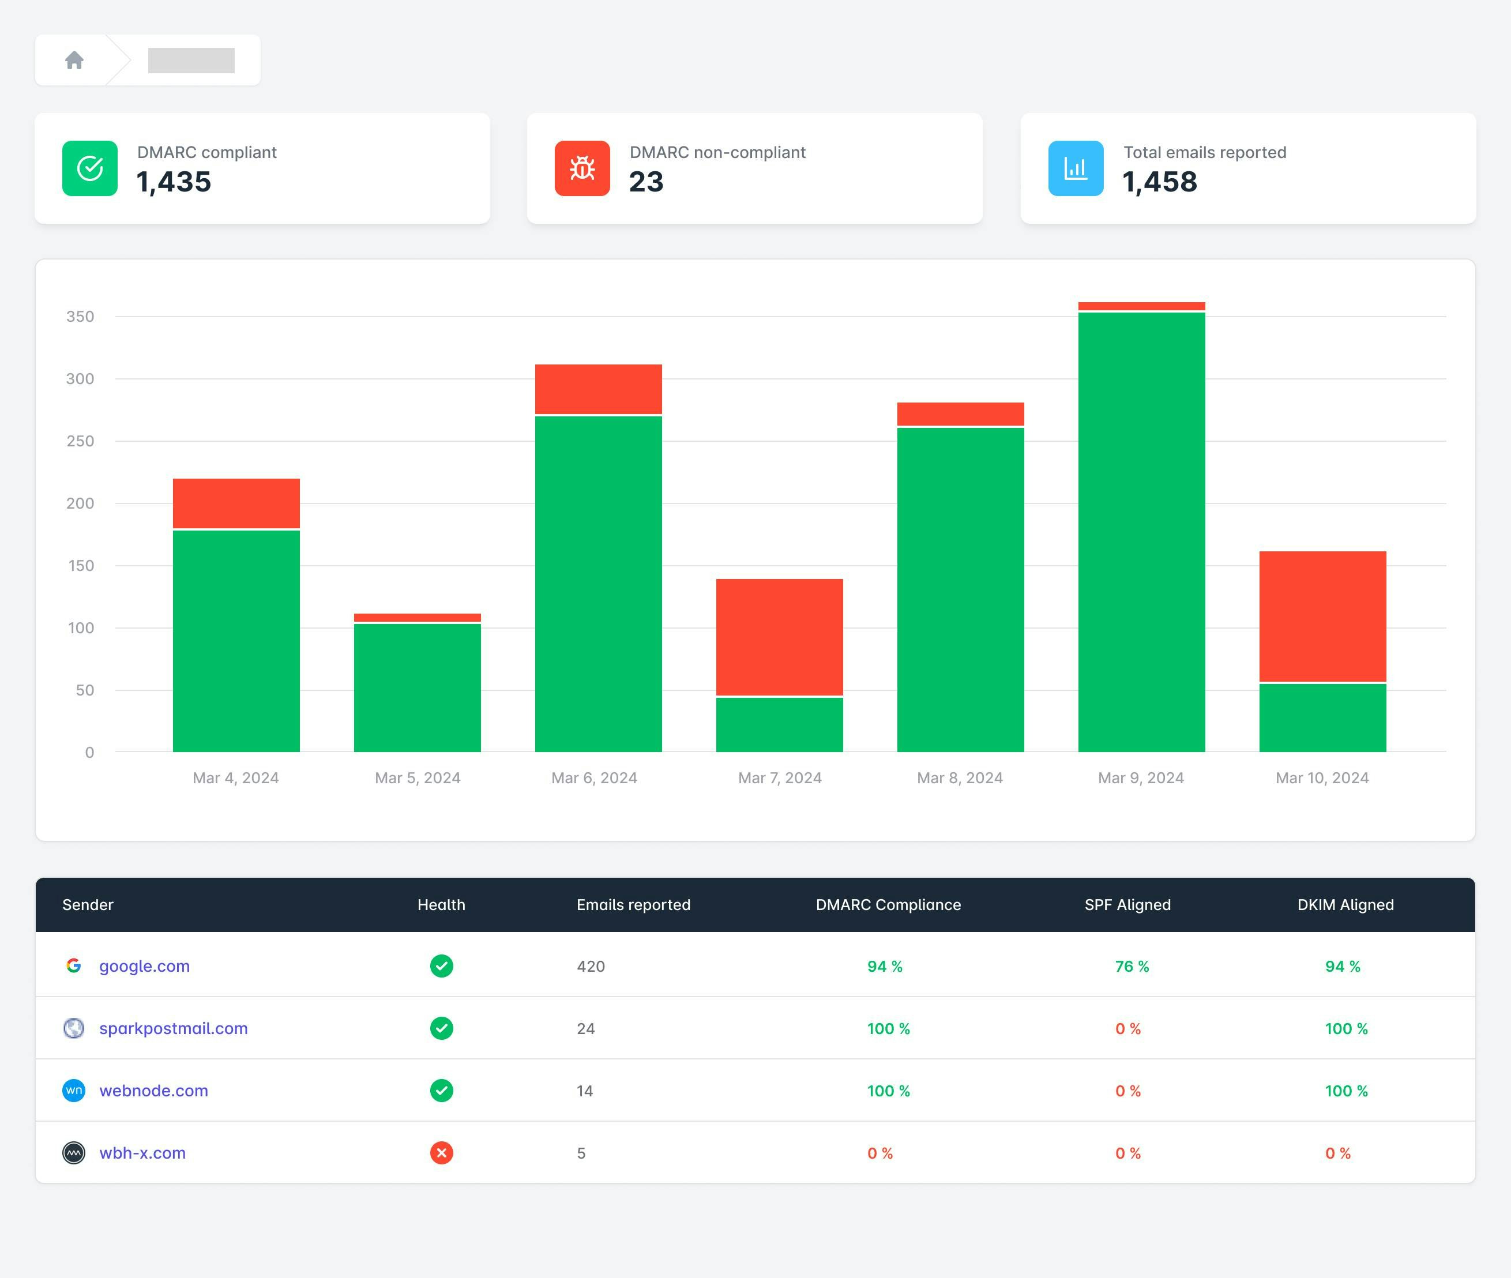Click the Total emails reported value 1,458

pyautogui.click(x=1160, y=182)
